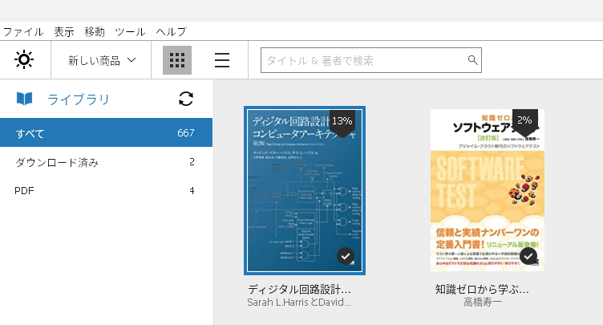The image size is (603, 325).
Task: Switch to grid view
Action: point(177,60)
